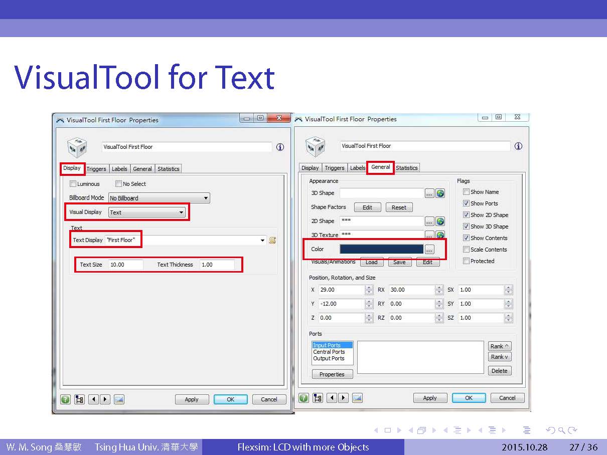Open the tree view icon in the right window

[318, 398]
